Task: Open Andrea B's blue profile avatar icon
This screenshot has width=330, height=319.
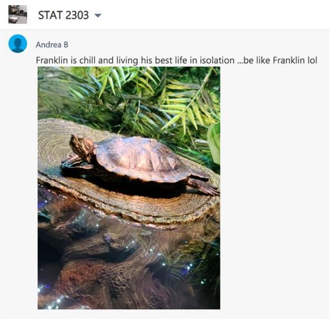Action: pos(17,44)
